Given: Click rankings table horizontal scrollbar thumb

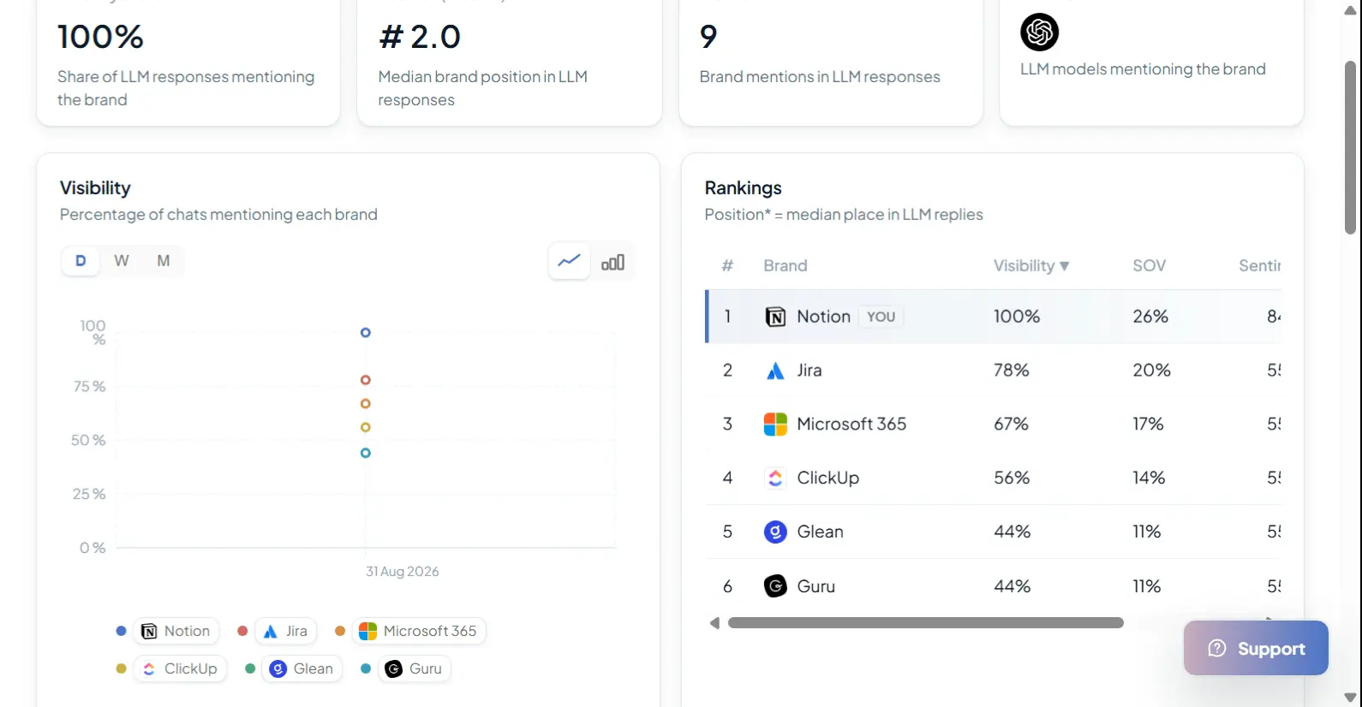Looking at the screenshot, I should (x=926, y=623).
